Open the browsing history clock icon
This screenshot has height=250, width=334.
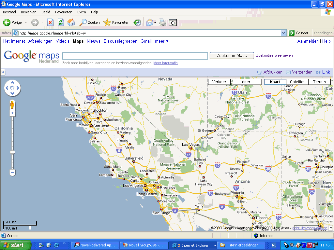tap(137, 22)
